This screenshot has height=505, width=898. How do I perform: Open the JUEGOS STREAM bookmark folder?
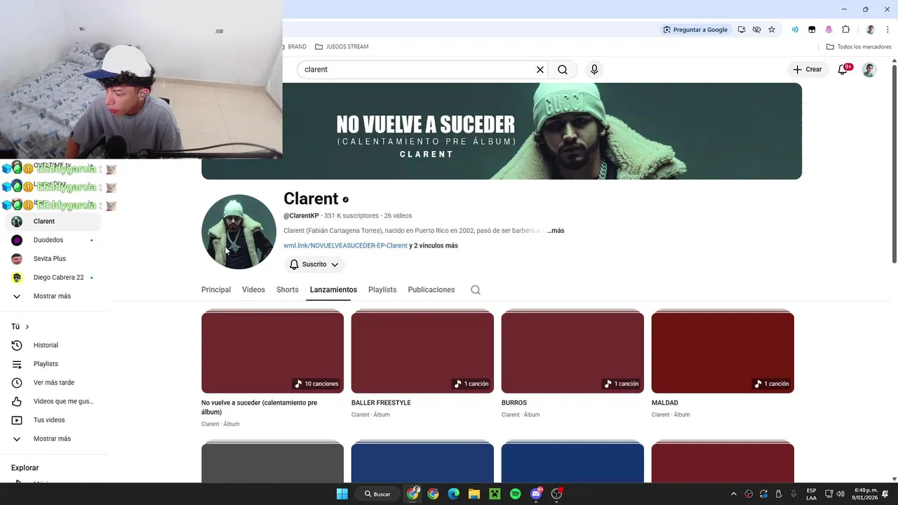[342, 46]
